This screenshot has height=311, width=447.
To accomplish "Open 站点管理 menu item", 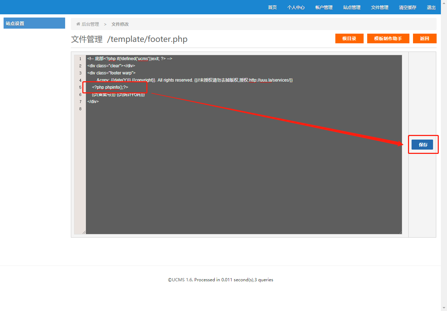I will [352, 7].
